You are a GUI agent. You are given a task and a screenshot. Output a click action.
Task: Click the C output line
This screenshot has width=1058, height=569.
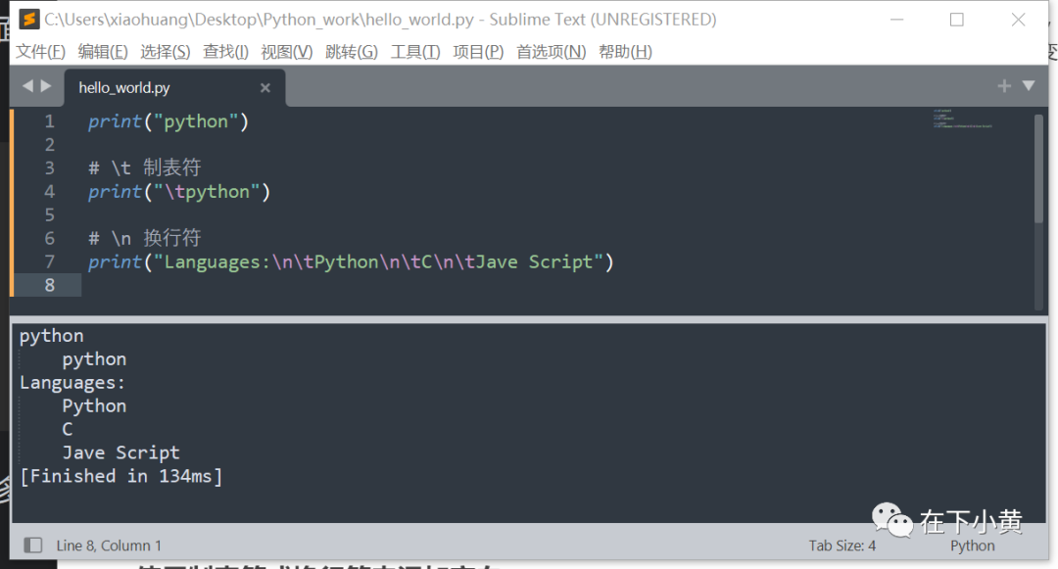67,430
